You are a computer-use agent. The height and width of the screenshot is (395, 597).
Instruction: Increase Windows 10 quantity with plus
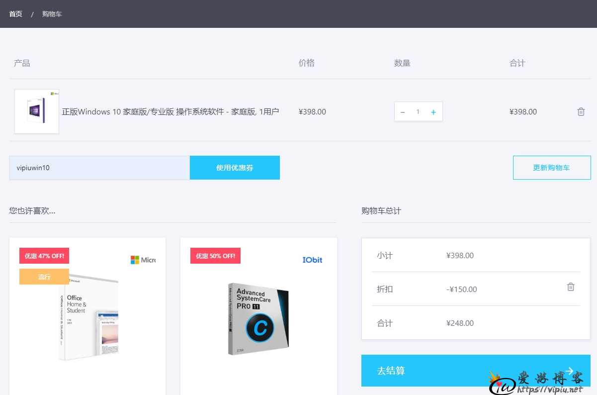point(433,112)
